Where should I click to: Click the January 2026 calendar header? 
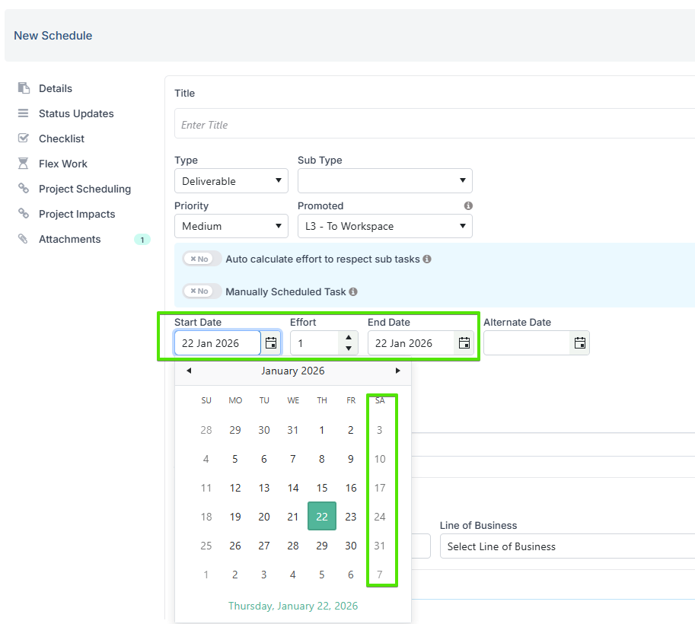pyautogui.click(x=293, y=371)
